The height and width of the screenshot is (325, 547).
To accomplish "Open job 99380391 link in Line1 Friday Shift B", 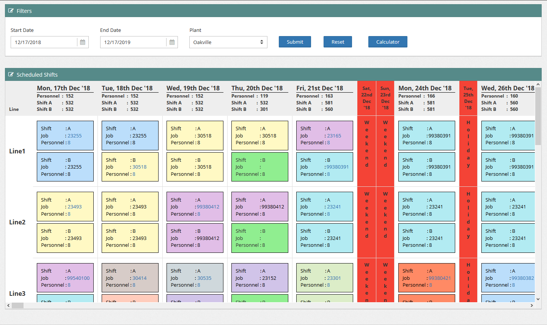I will point(338,167).
